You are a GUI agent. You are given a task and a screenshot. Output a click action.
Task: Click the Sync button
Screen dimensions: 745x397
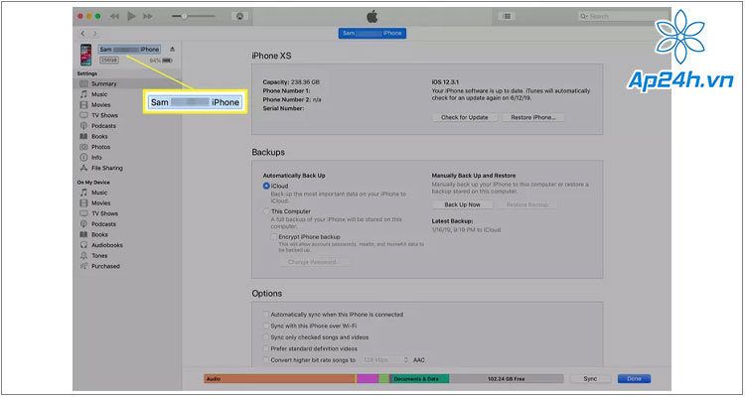pyautogui.click(x=590, y=379)
